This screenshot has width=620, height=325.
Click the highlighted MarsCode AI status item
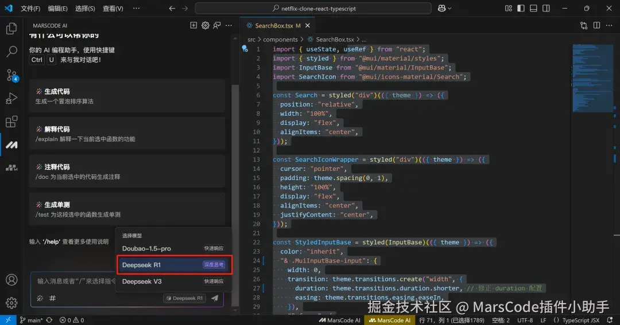click(x=389, y=320)
